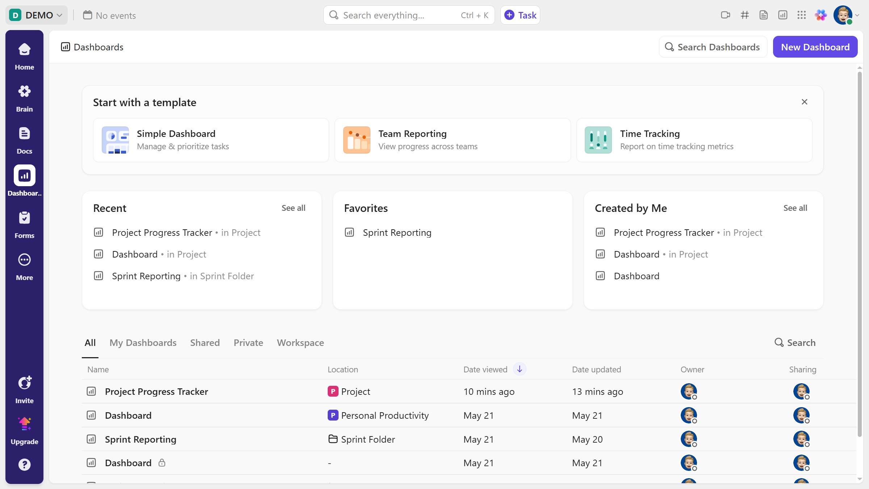Click the New Dashboard button

point(815,47)
